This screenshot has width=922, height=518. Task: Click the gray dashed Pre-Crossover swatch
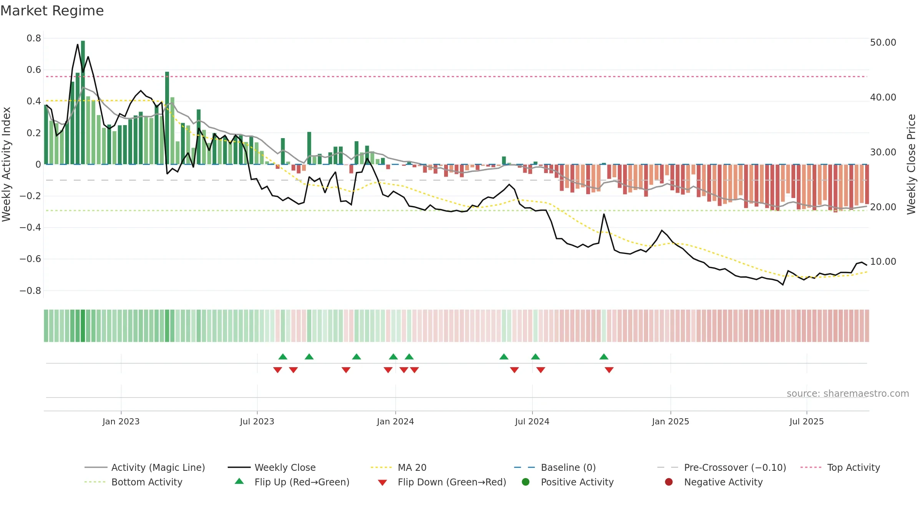668,467
